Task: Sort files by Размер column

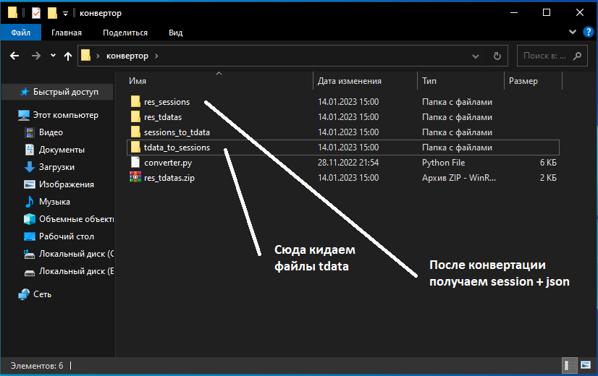Action: [x=523, y=81]
